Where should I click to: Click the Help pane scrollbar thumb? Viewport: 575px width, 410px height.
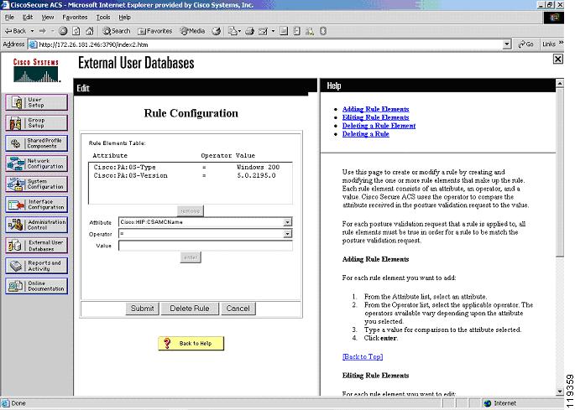pyautogui.click(x=560, y=172)
